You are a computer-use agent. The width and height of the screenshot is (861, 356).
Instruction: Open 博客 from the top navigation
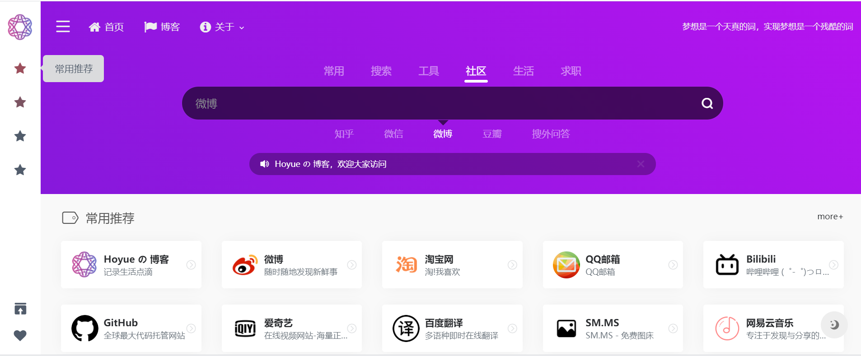[x=162, y=27]
